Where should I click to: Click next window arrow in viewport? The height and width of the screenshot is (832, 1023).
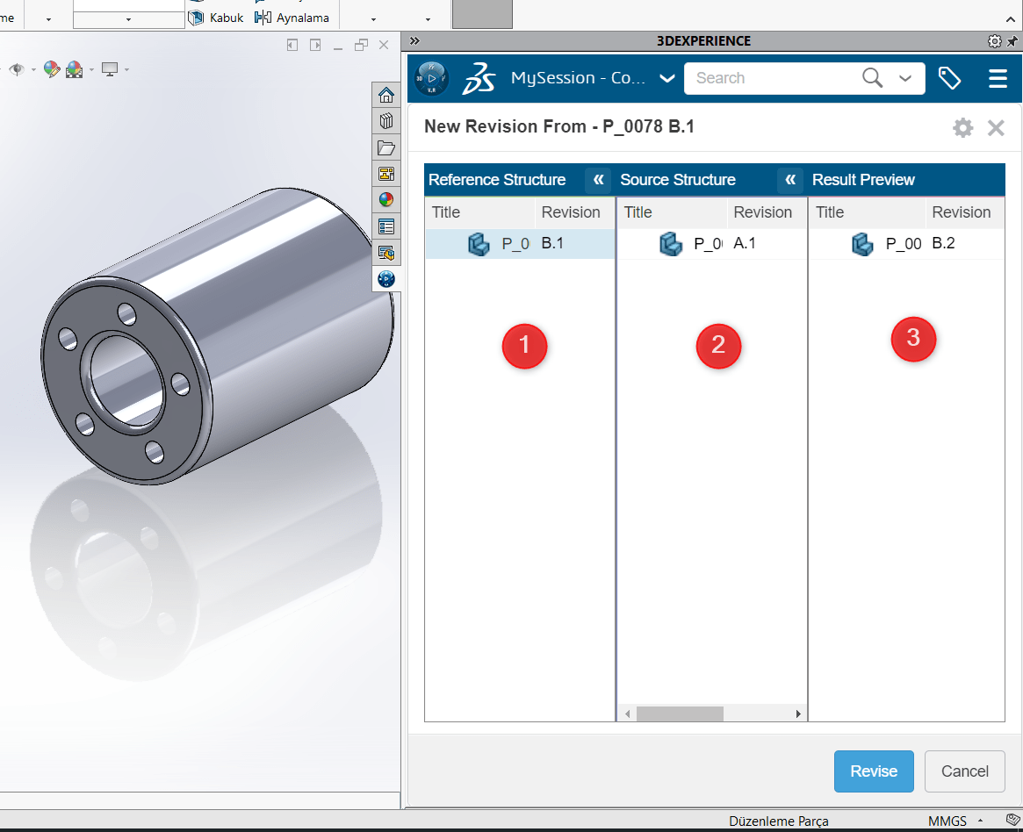315,45
